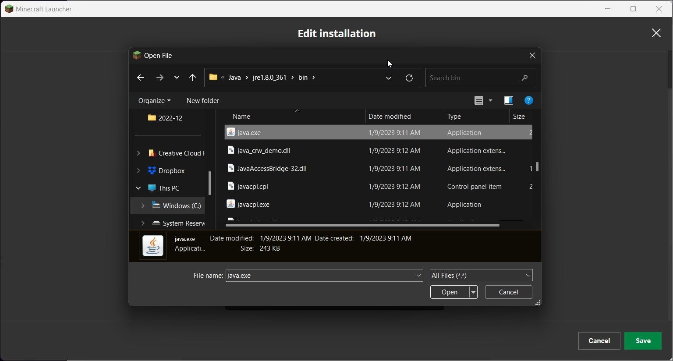Screen dimensions: 673x361
Task: Click the Open button
Action: point(450,292)
